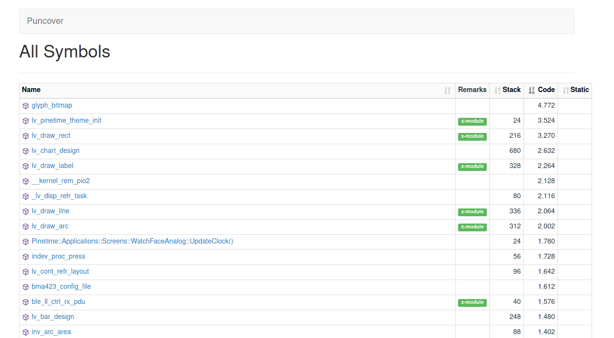Click the cube icon next to indev_proc_press
Screen dimensions: 614x338
(26, 257)
